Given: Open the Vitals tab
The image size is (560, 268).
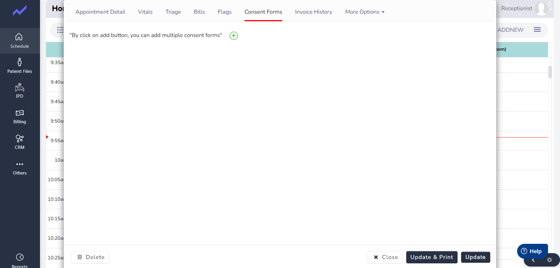Looking at the screenshot, I should (145, 12).
